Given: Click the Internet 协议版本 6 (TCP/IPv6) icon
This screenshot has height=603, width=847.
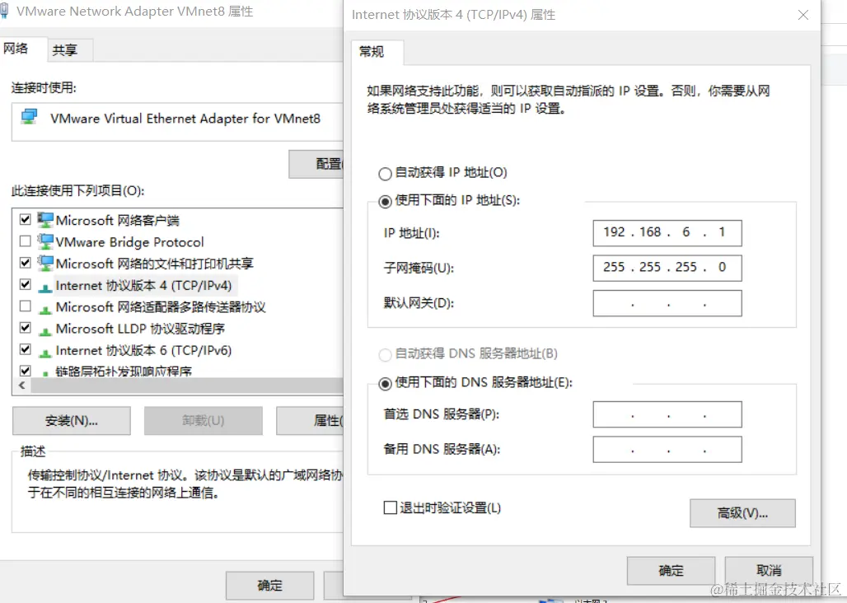Looking at the screenshot, I should (45, 353).
